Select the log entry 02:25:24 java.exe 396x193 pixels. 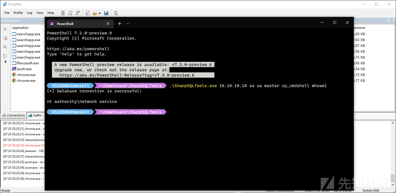coord(24,151)
